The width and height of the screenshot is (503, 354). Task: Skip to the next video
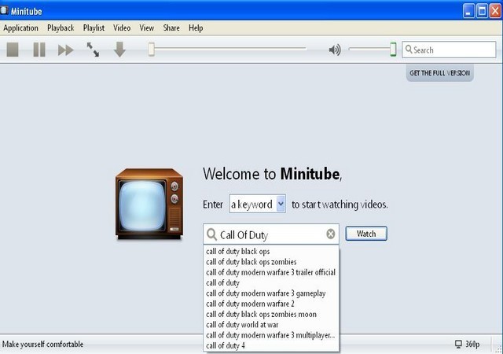(x=65, y=50)
